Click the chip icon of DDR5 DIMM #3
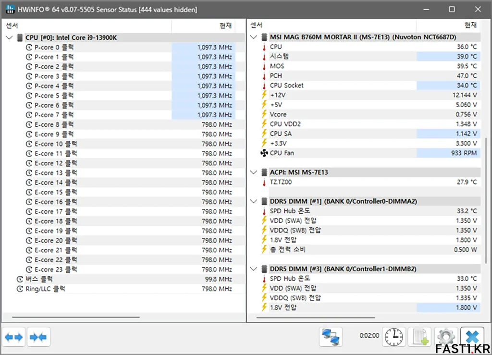The image size is (492, 355). coord(264,269)
